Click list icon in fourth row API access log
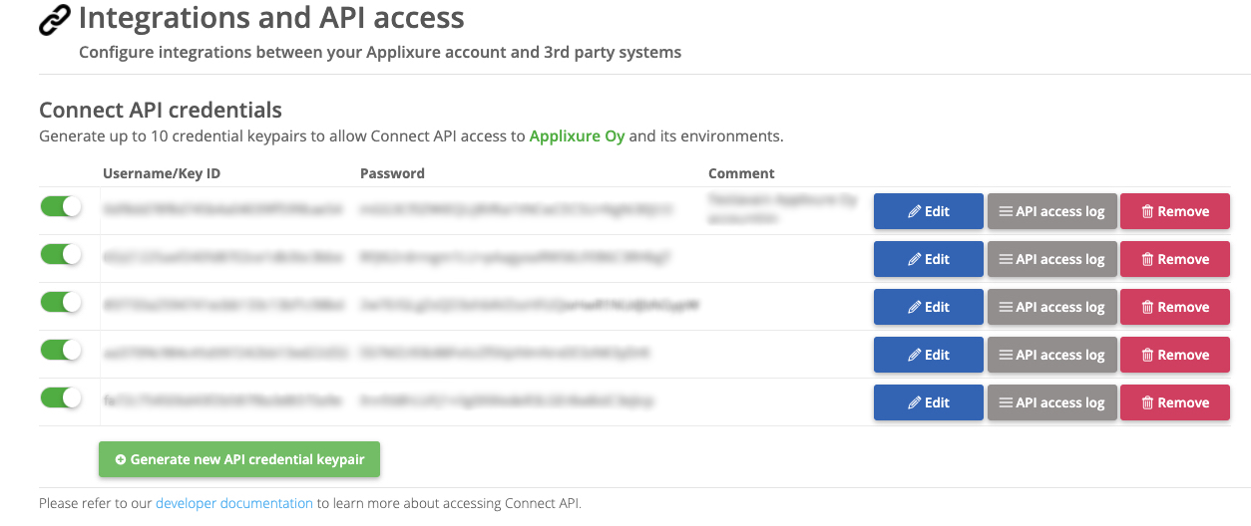Screen dimensions: 1251x526 click(1006, 355)
